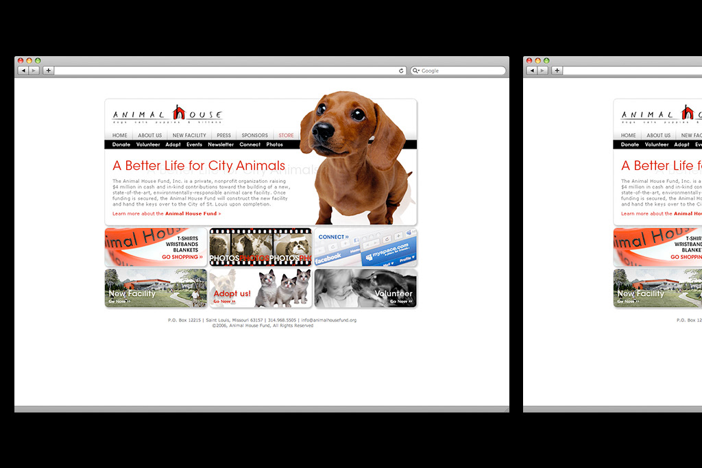Click the yellow minimize button of left window
The image size is (702, 468).
coord(29,60)
